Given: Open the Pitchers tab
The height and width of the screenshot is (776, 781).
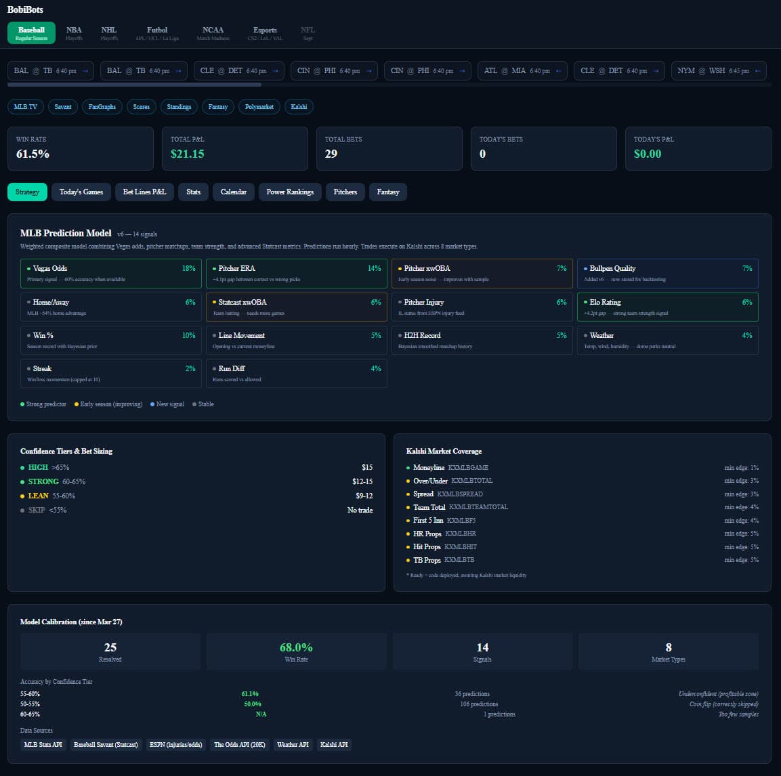Looking at the screenshot, I should pos(345,192).
